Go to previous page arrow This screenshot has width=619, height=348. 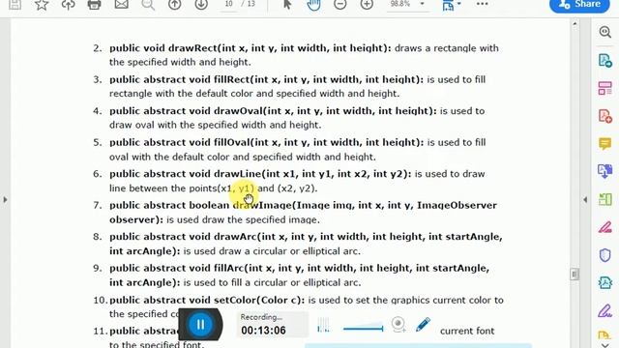pyautogui.click(x=174, y=5)
